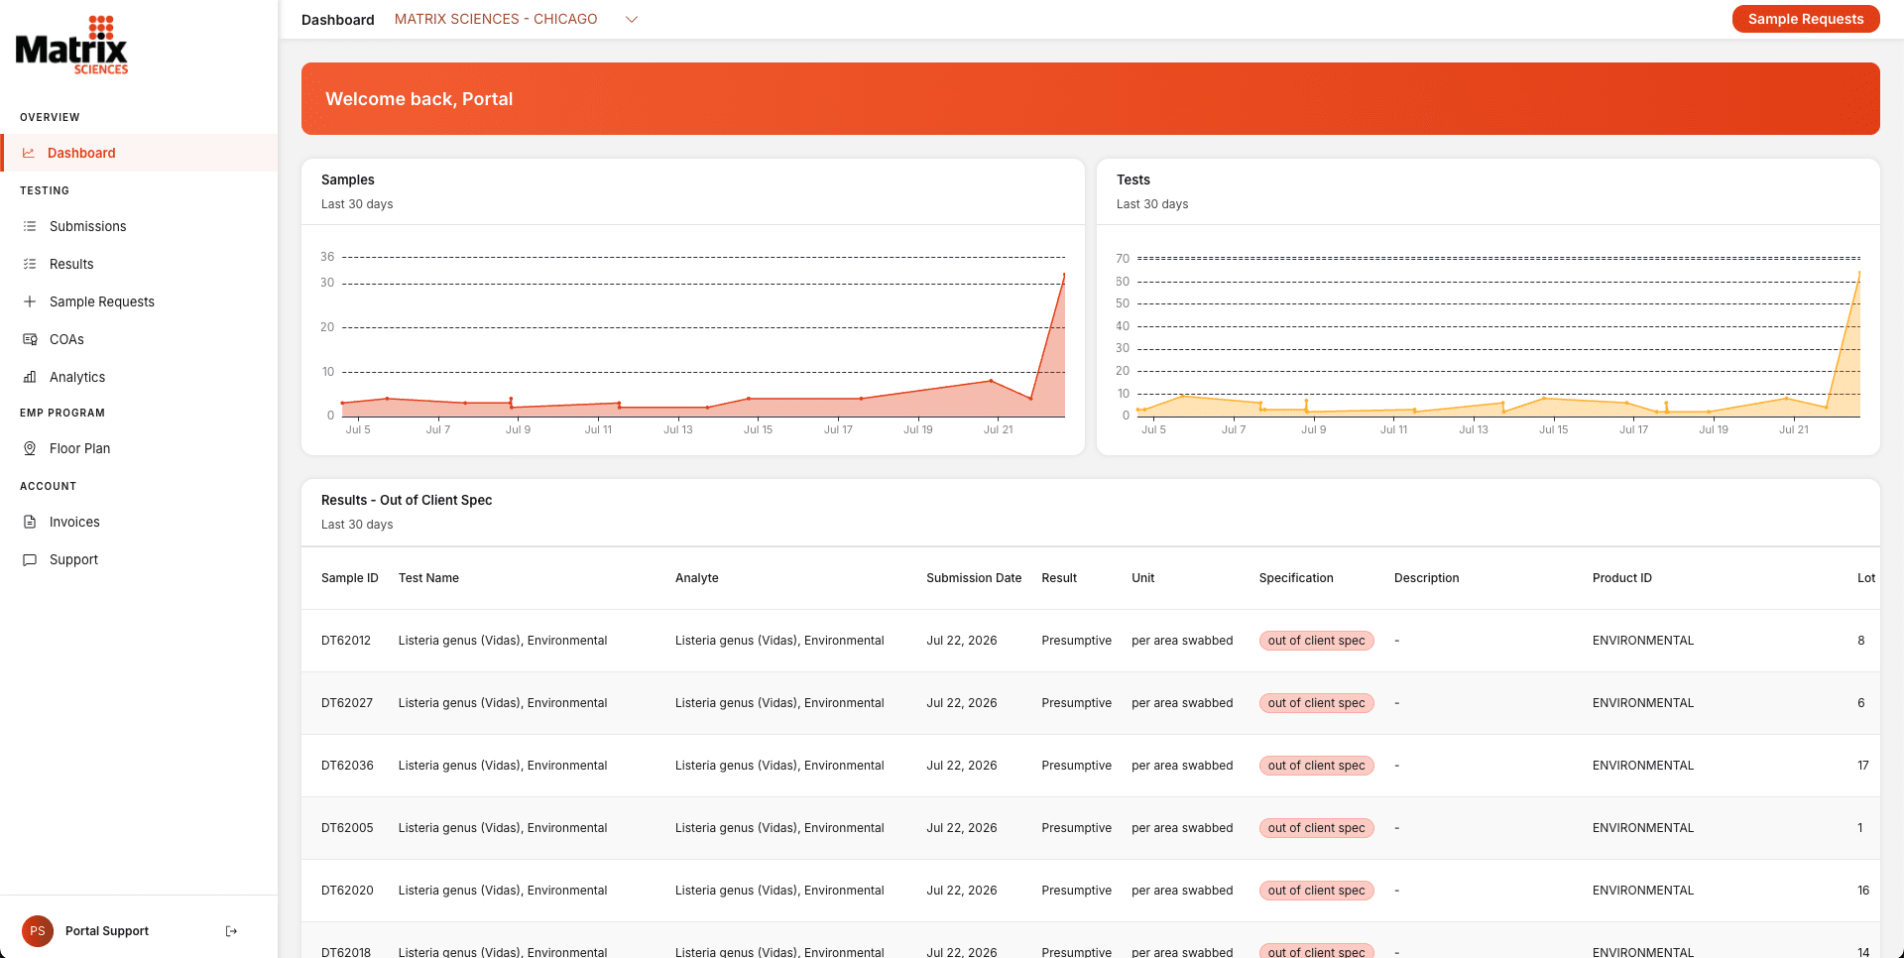Click the Submission Date column header
The image size is (1904, 958).
click(x=974, y=578)
